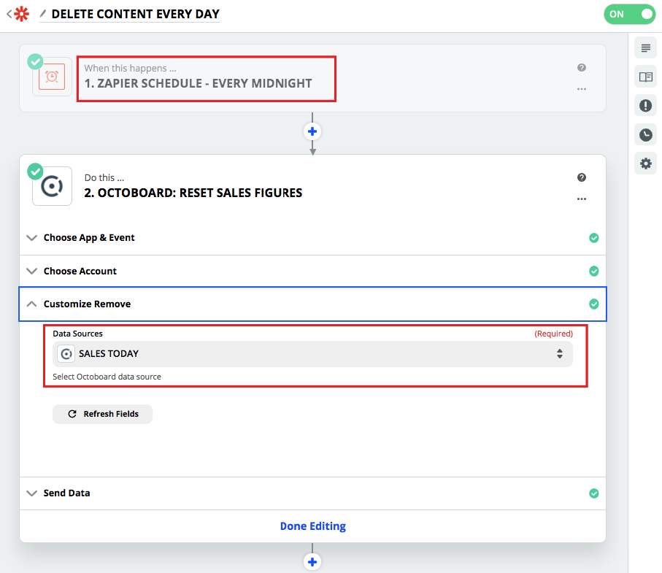Open help for step 2 Octoboard action

(582, 177)
